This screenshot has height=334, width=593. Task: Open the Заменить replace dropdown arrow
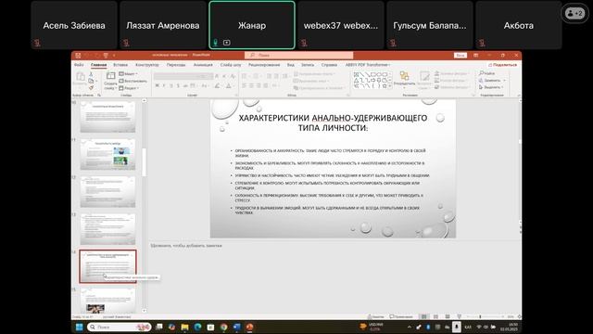[x=504, y=81]
